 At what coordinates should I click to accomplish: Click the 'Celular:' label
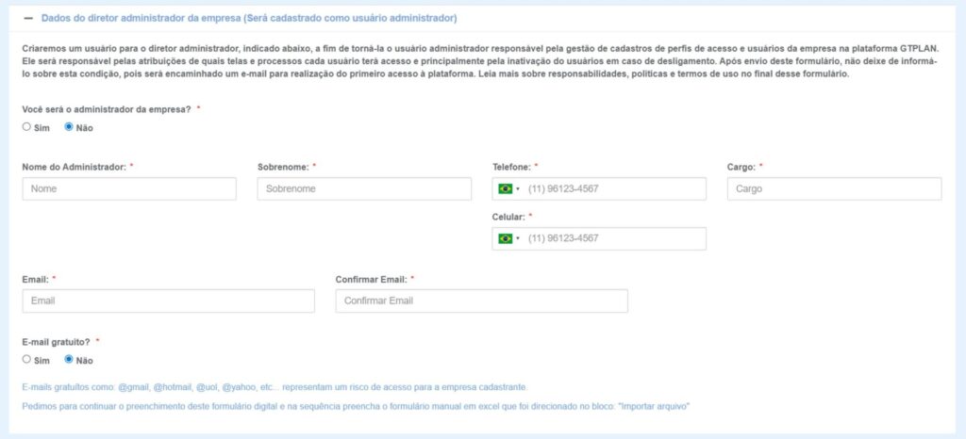[508, 217]
